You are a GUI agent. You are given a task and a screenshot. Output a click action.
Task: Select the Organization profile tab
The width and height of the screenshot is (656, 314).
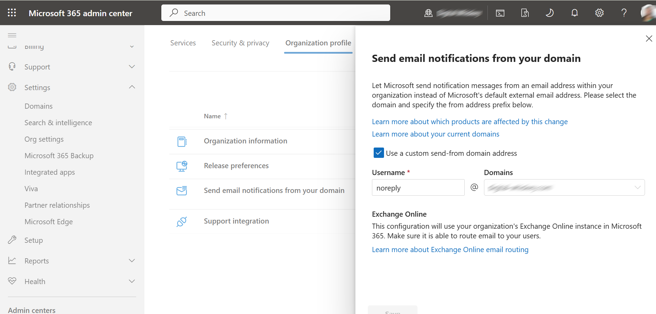tap(318, 43)
